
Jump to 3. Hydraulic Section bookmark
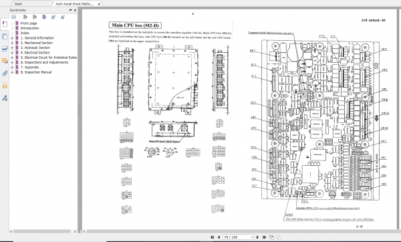click(35, 47)
